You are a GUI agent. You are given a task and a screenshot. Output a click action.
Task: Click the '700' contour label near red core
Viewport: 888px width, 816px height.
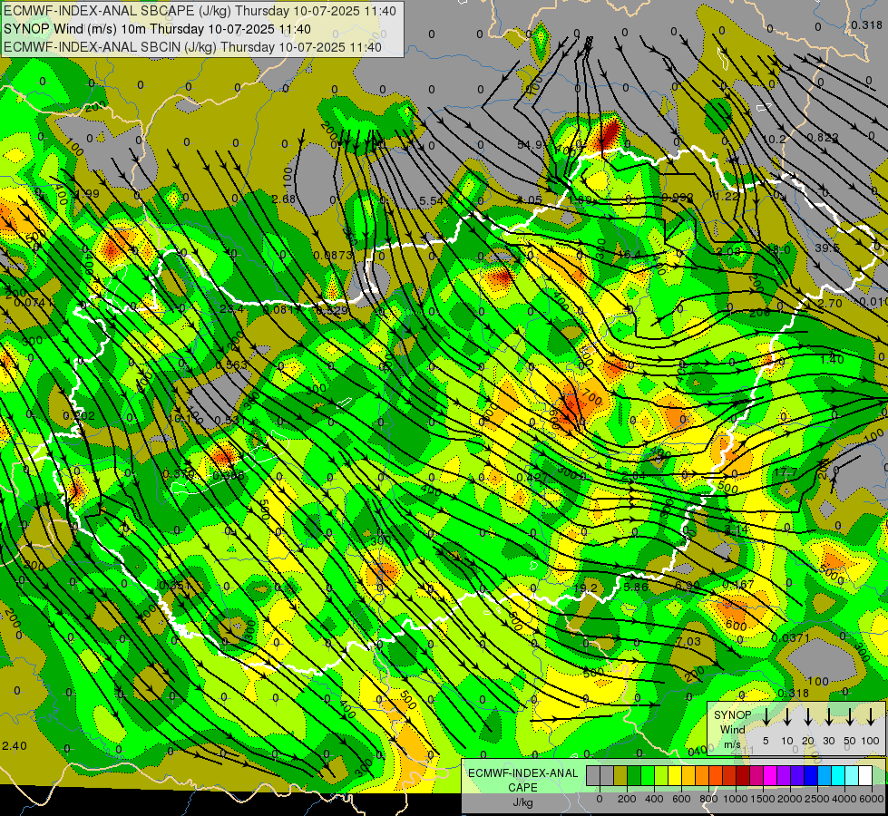(591, 397)
